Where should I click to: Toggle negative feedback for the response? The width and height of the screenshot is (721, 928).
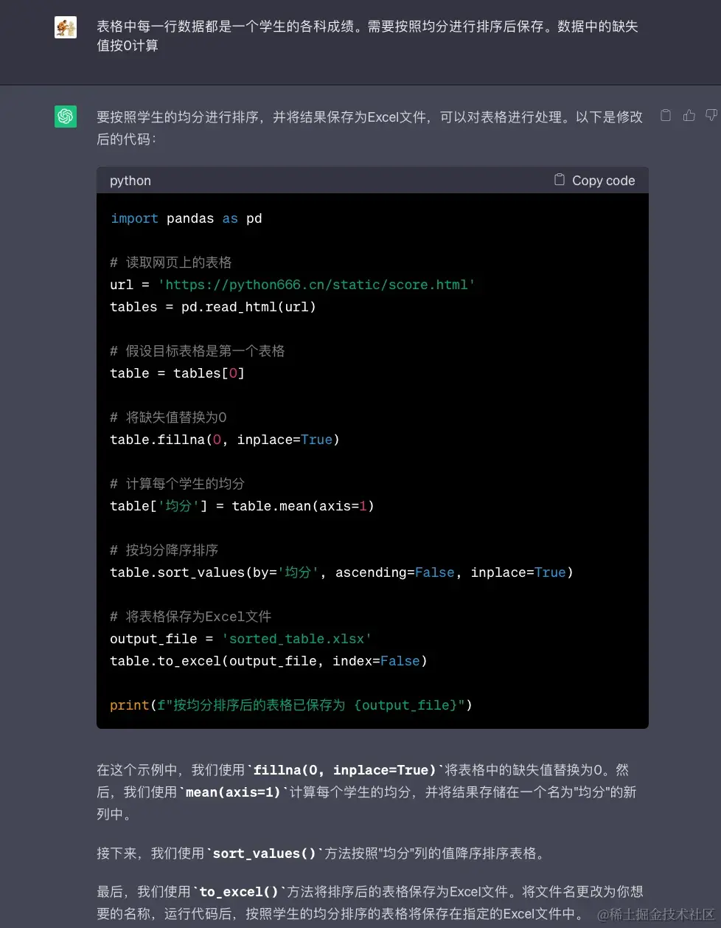pos(710,116)
